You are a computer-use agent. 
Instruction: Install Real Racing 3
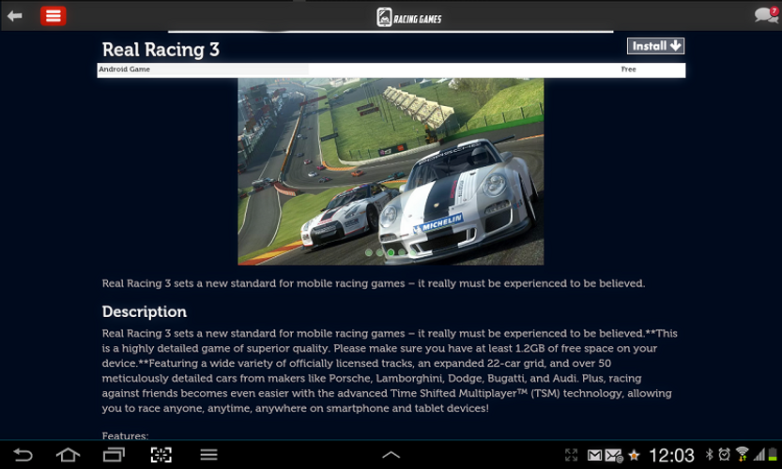click(655, 46)
